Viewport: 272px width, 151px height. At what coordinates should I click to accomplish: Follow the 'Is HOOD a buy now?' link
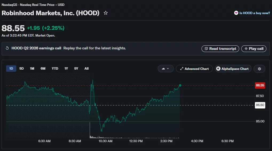tap(255, 13)
